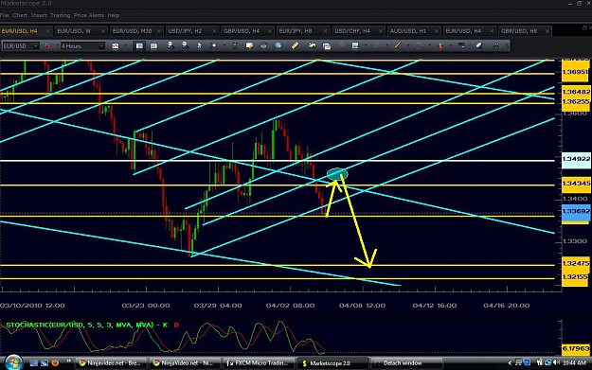Expand the arrow after the red dot icon
The height and width of the screenshot is (370, 592).
click(58, 45)
